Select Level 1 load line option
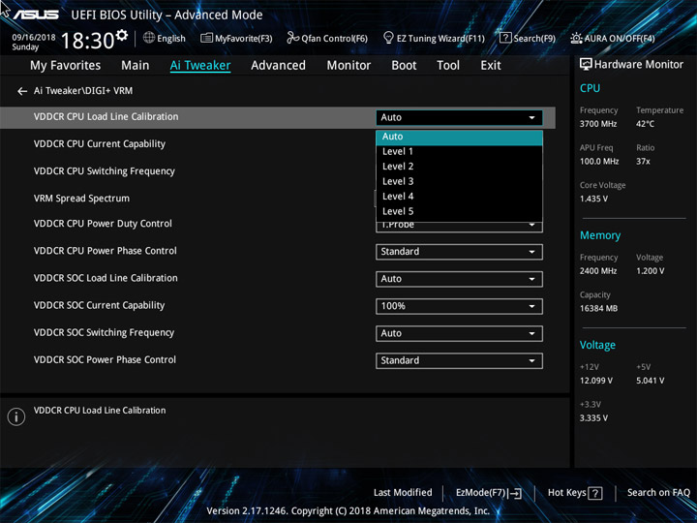This screenshot has width=697, height=523. (x=459, y=152)
